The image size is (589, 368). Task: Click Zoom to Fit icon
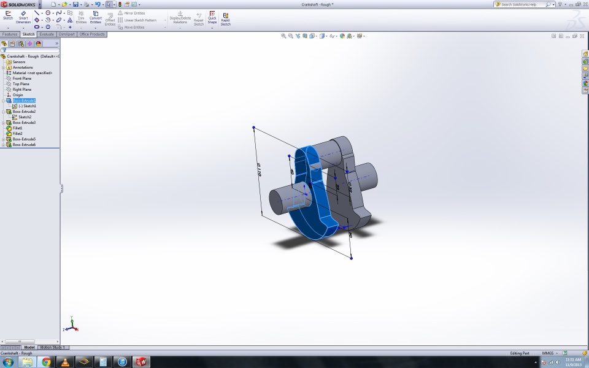pyautogui.click(x=283, y=36)
